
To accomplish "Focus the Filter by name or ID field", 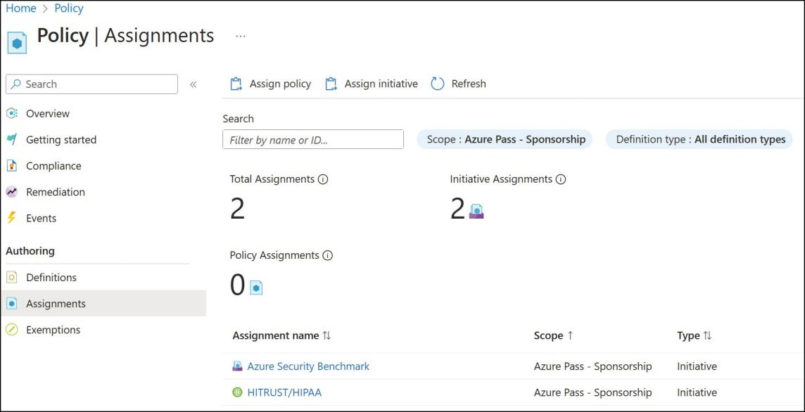I will click(313, 139).
